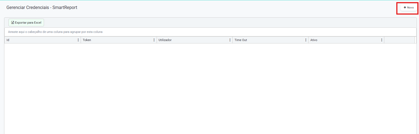Open the Utilizador column three-dot menu
419x134 pixels.
tap(230, 40)
